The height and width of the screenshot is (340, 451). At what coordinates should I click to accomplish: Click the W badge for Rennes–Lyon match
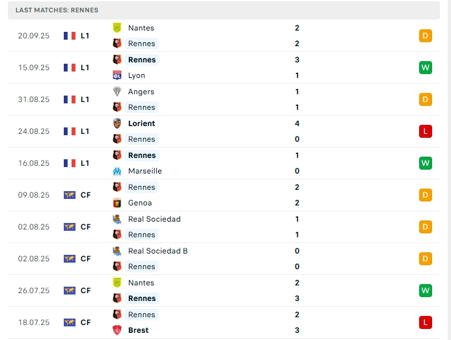(x=426, y=68)
